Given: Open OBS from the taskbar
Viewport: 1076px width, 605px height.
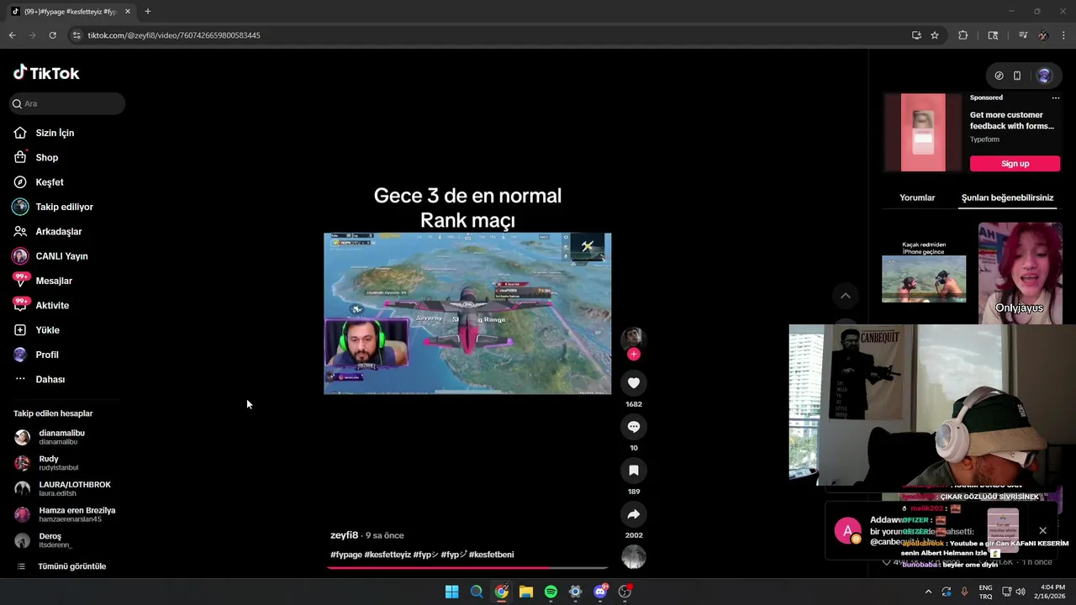Looking at the screenshot, I should pyautogui.click(x=625, y=592).
